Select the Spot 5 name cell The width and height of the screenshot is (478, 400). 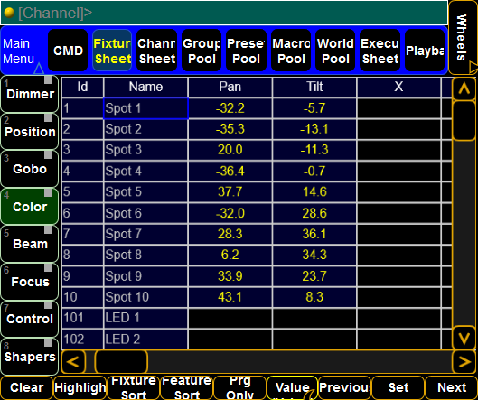pyautogui.click(x=145, y=192)
